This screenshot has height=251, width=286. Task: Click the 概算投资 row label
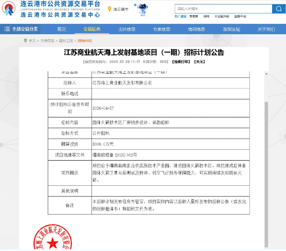69,144
